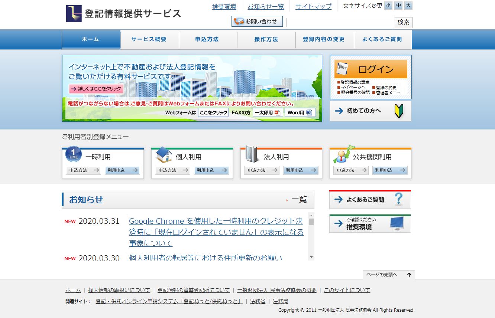The width and height of the screenshot is (495, 318).
Task: Open the 法務局 related site link
Action: pos(281,301)
